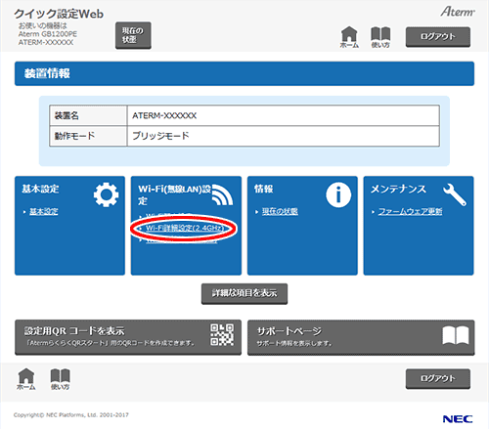Click the wrench icon in the メンテナンス panel
Viewport: 489px width, 429px height.
(x=455, y=194)
